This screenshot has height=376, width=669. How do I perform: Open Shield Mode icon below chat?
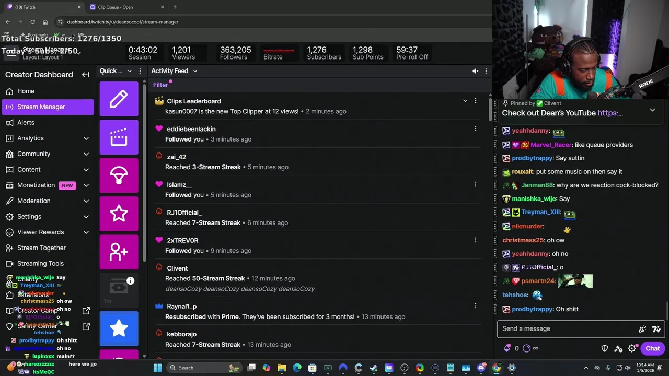tap(605, 348)
